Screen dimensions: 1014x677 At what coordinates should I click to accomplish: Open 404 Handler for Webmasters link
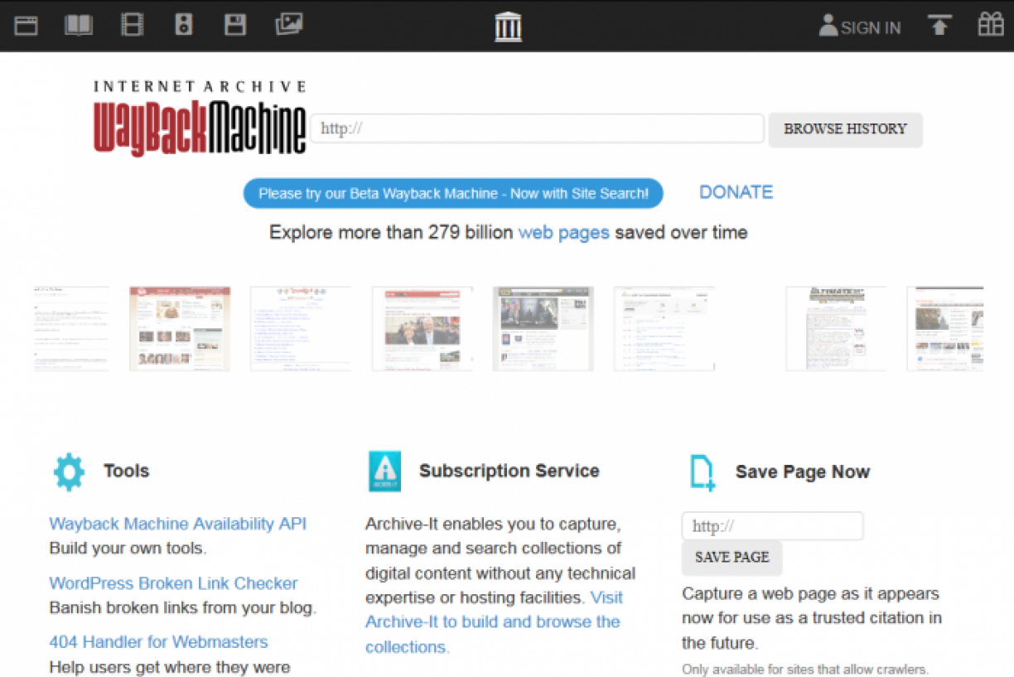(158, 642)
